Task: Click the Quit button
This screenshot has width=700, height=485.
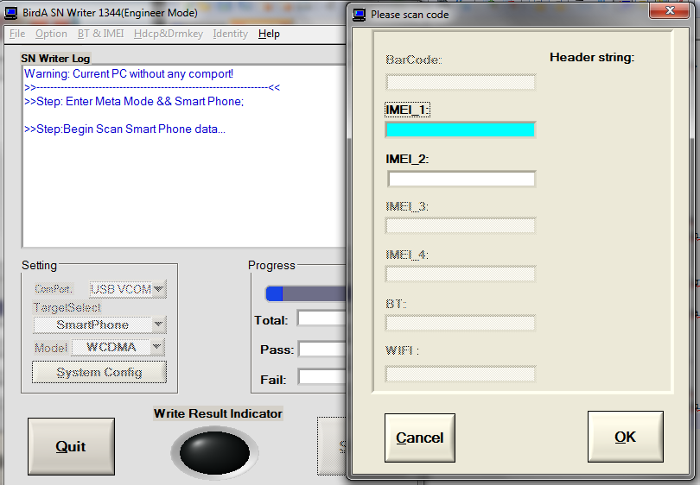Action: point(71,446)
